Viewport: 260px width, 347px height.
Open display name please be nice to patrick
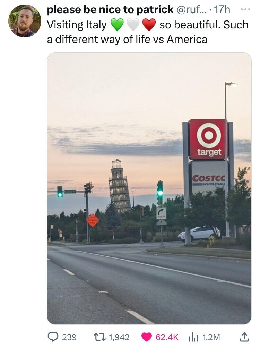110,10
